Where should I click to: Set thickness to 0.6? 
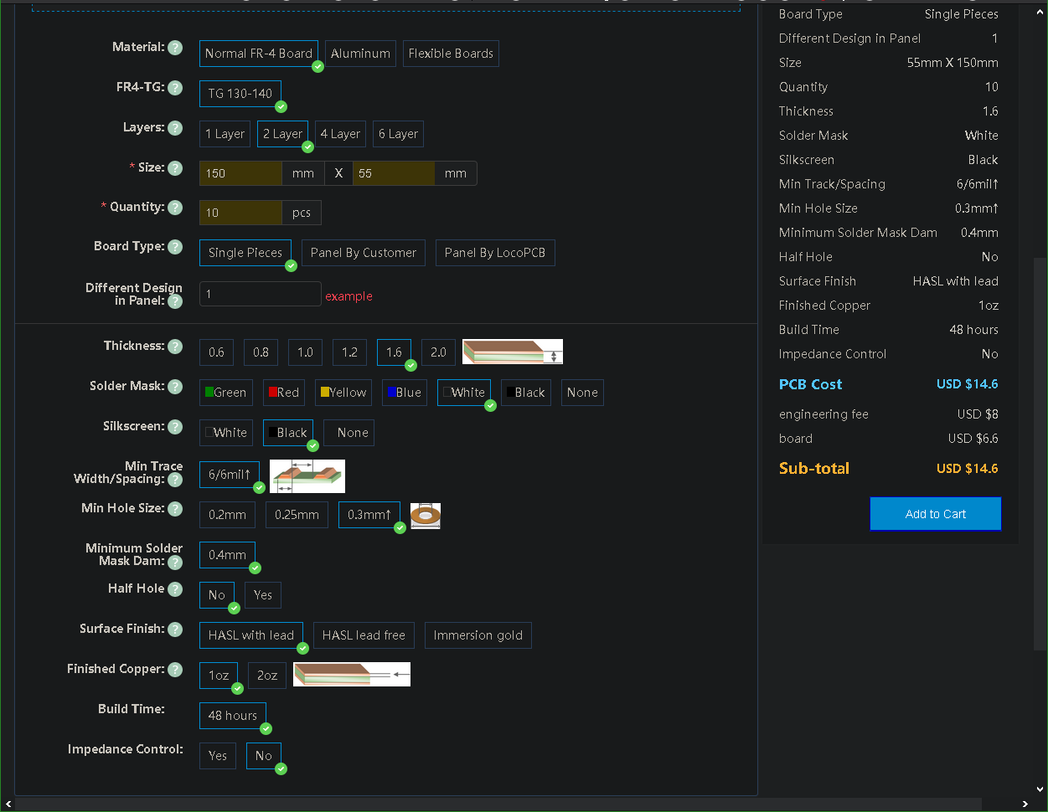tap(216, 352)
